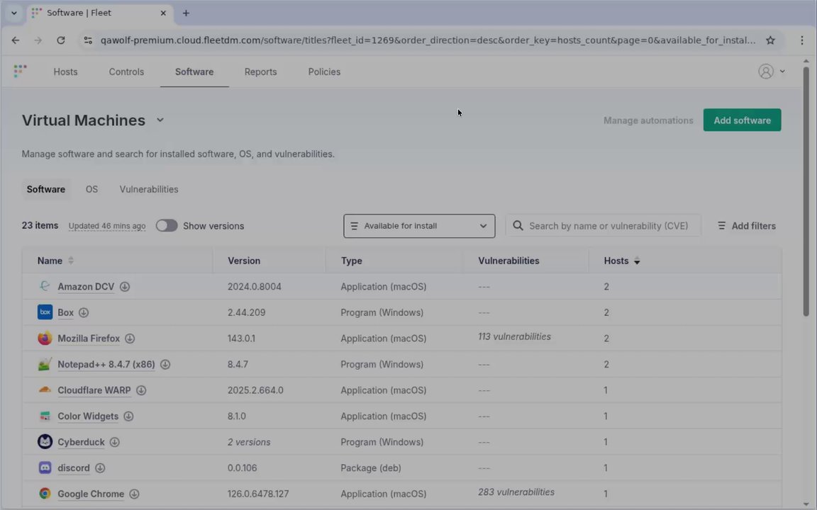Click install icon beside Mozilla Firefox
Image resolution: width=817 pixels, height=510 pixels.
pos(130,339)
